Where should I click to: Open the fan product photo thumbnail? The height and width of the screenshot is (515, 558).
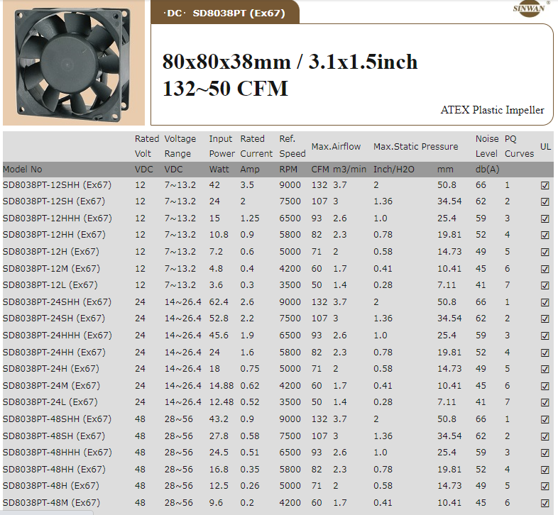[73, 63]
